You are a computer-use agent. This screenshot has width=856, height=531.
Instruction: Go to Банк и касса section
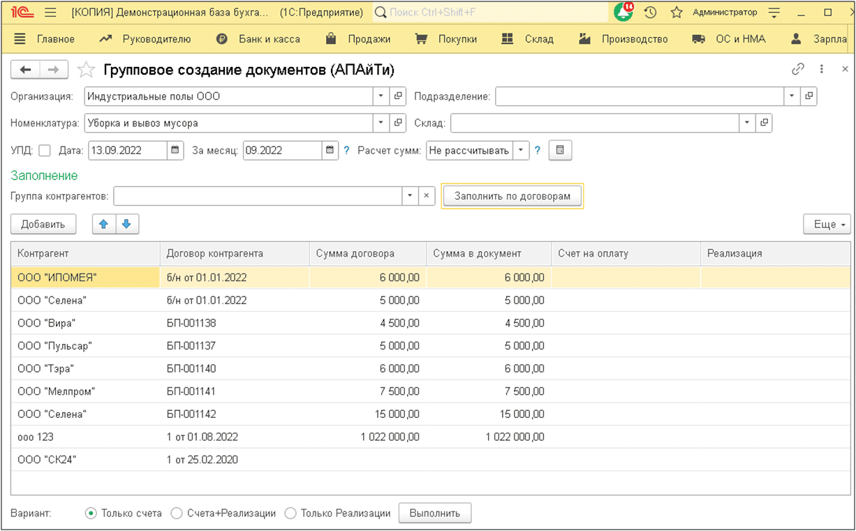pyautogui.click(x=269, y=39)
